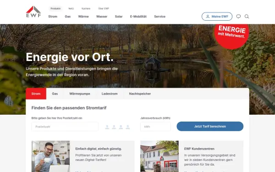Open the Solar navigation item
The height and width of the screenshot is (172, 275).
coord(119,17)
